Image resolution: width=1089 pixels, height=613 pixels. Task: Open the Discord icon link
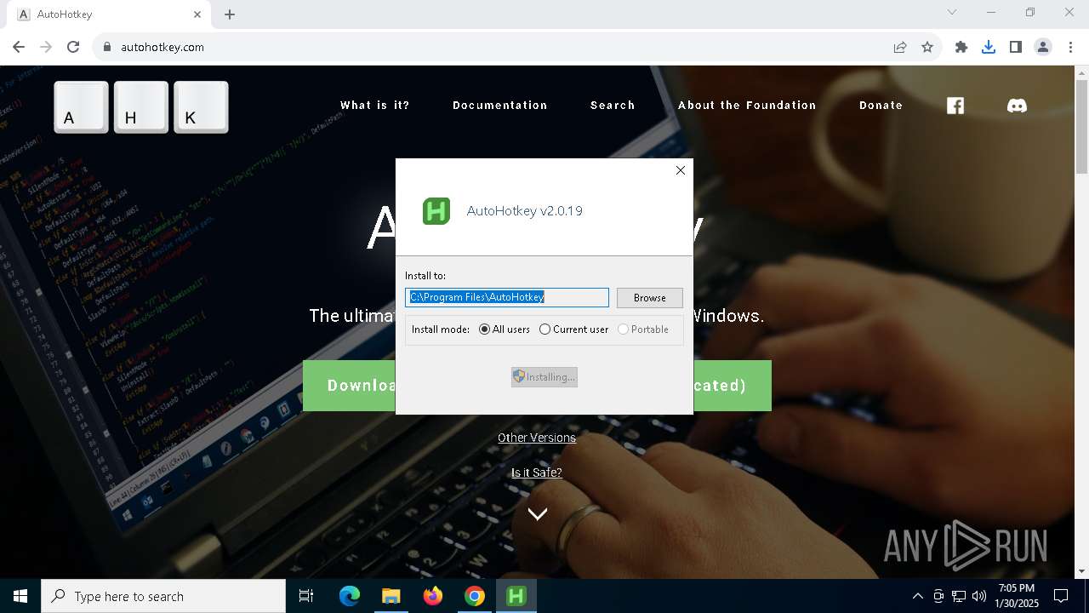pos(1017,106)
